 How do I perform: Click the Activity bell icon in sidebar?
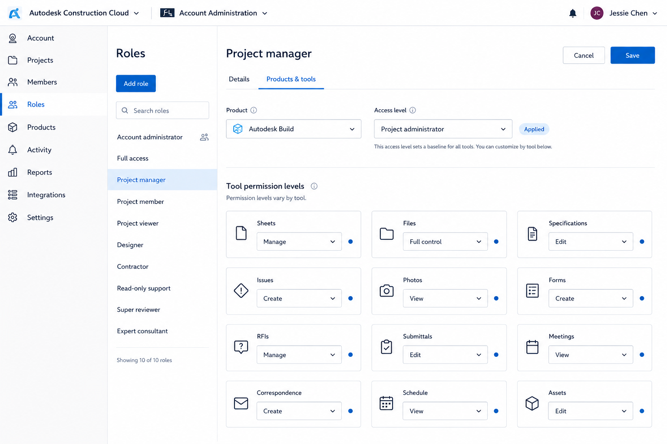point(13,150)
